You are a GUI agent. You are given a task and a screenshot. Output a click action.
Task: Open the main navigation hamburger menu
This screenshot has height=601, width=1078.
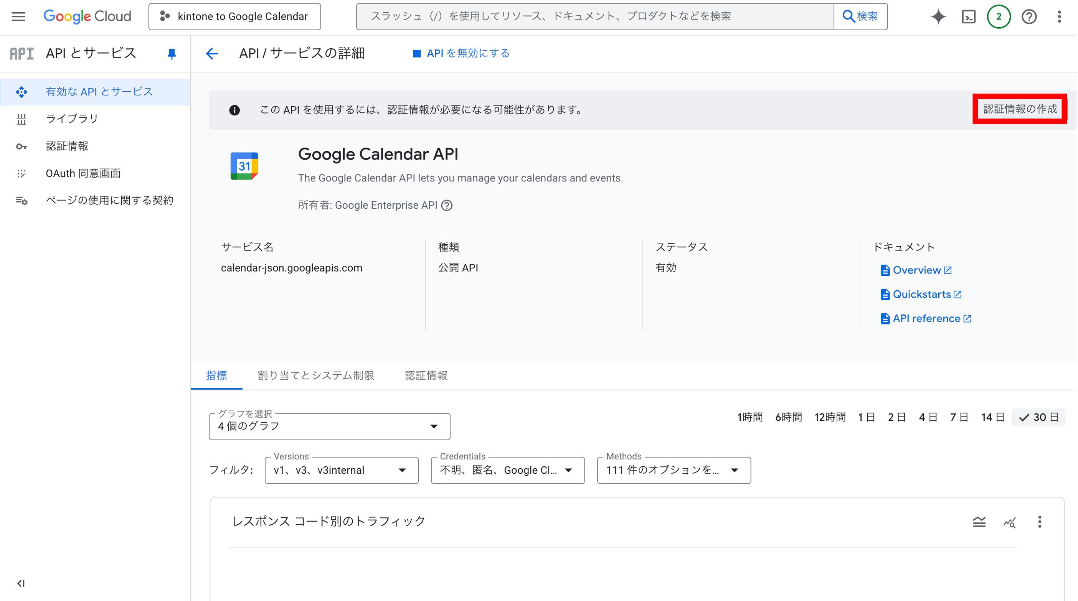[18, 16]
